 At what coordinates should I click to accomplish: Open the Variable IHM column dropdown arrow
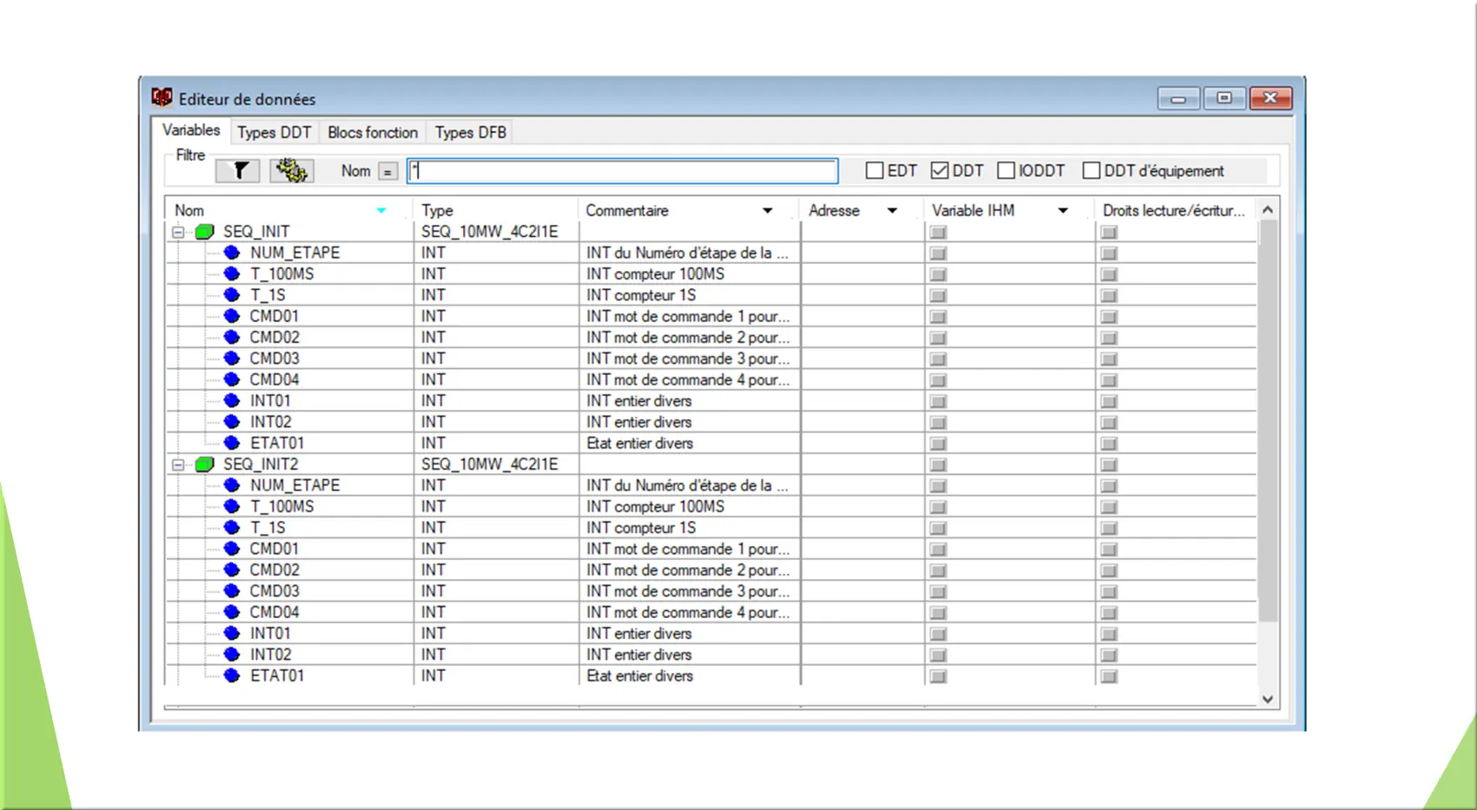1063,211
